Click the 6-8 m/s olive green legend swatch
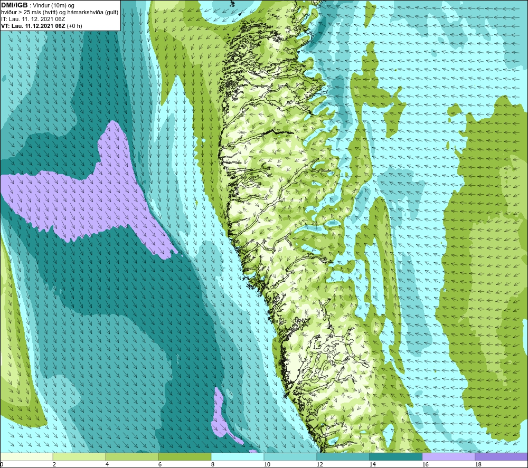The image size is (528, 468). (x=184, y=456)
